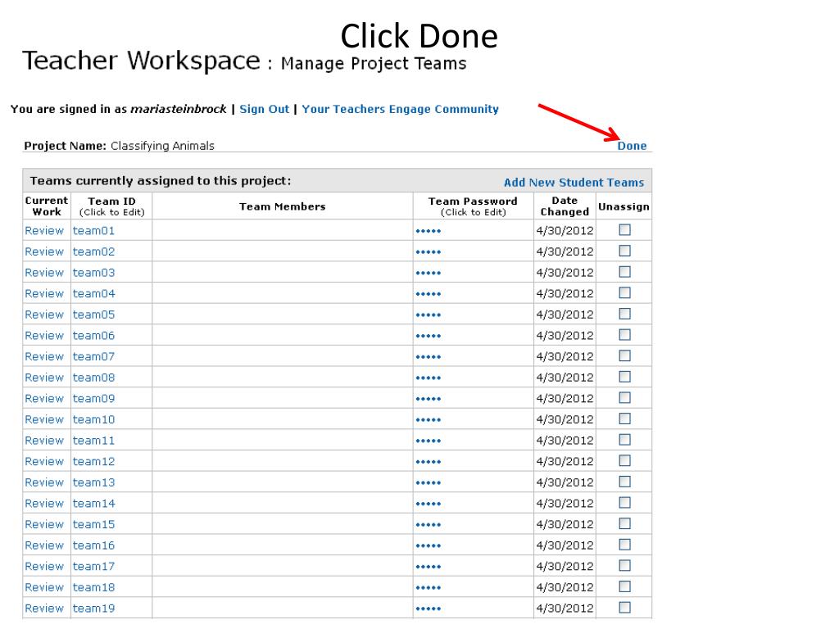Check Unassign box for team17

[624, 565]
